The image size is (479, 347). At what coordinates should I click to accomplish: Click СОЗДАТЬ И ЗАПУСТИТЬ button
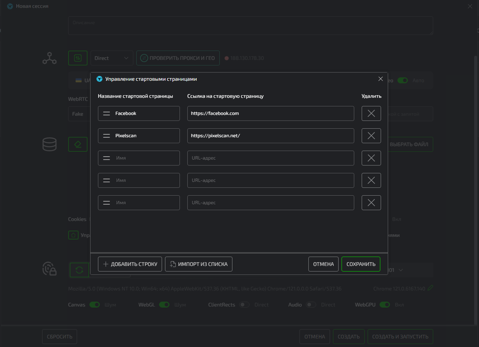coord(400,337)
